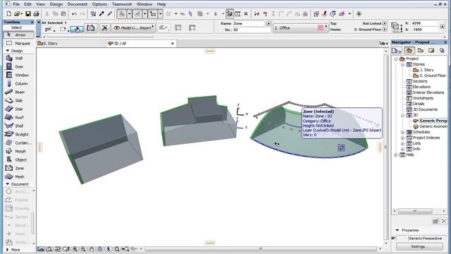
Task: Click the pink zone category color swatch
Action: click(321, 28)
